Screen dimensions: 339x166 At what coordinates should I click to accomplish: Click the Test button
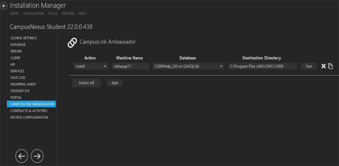(x=309, y=66)
